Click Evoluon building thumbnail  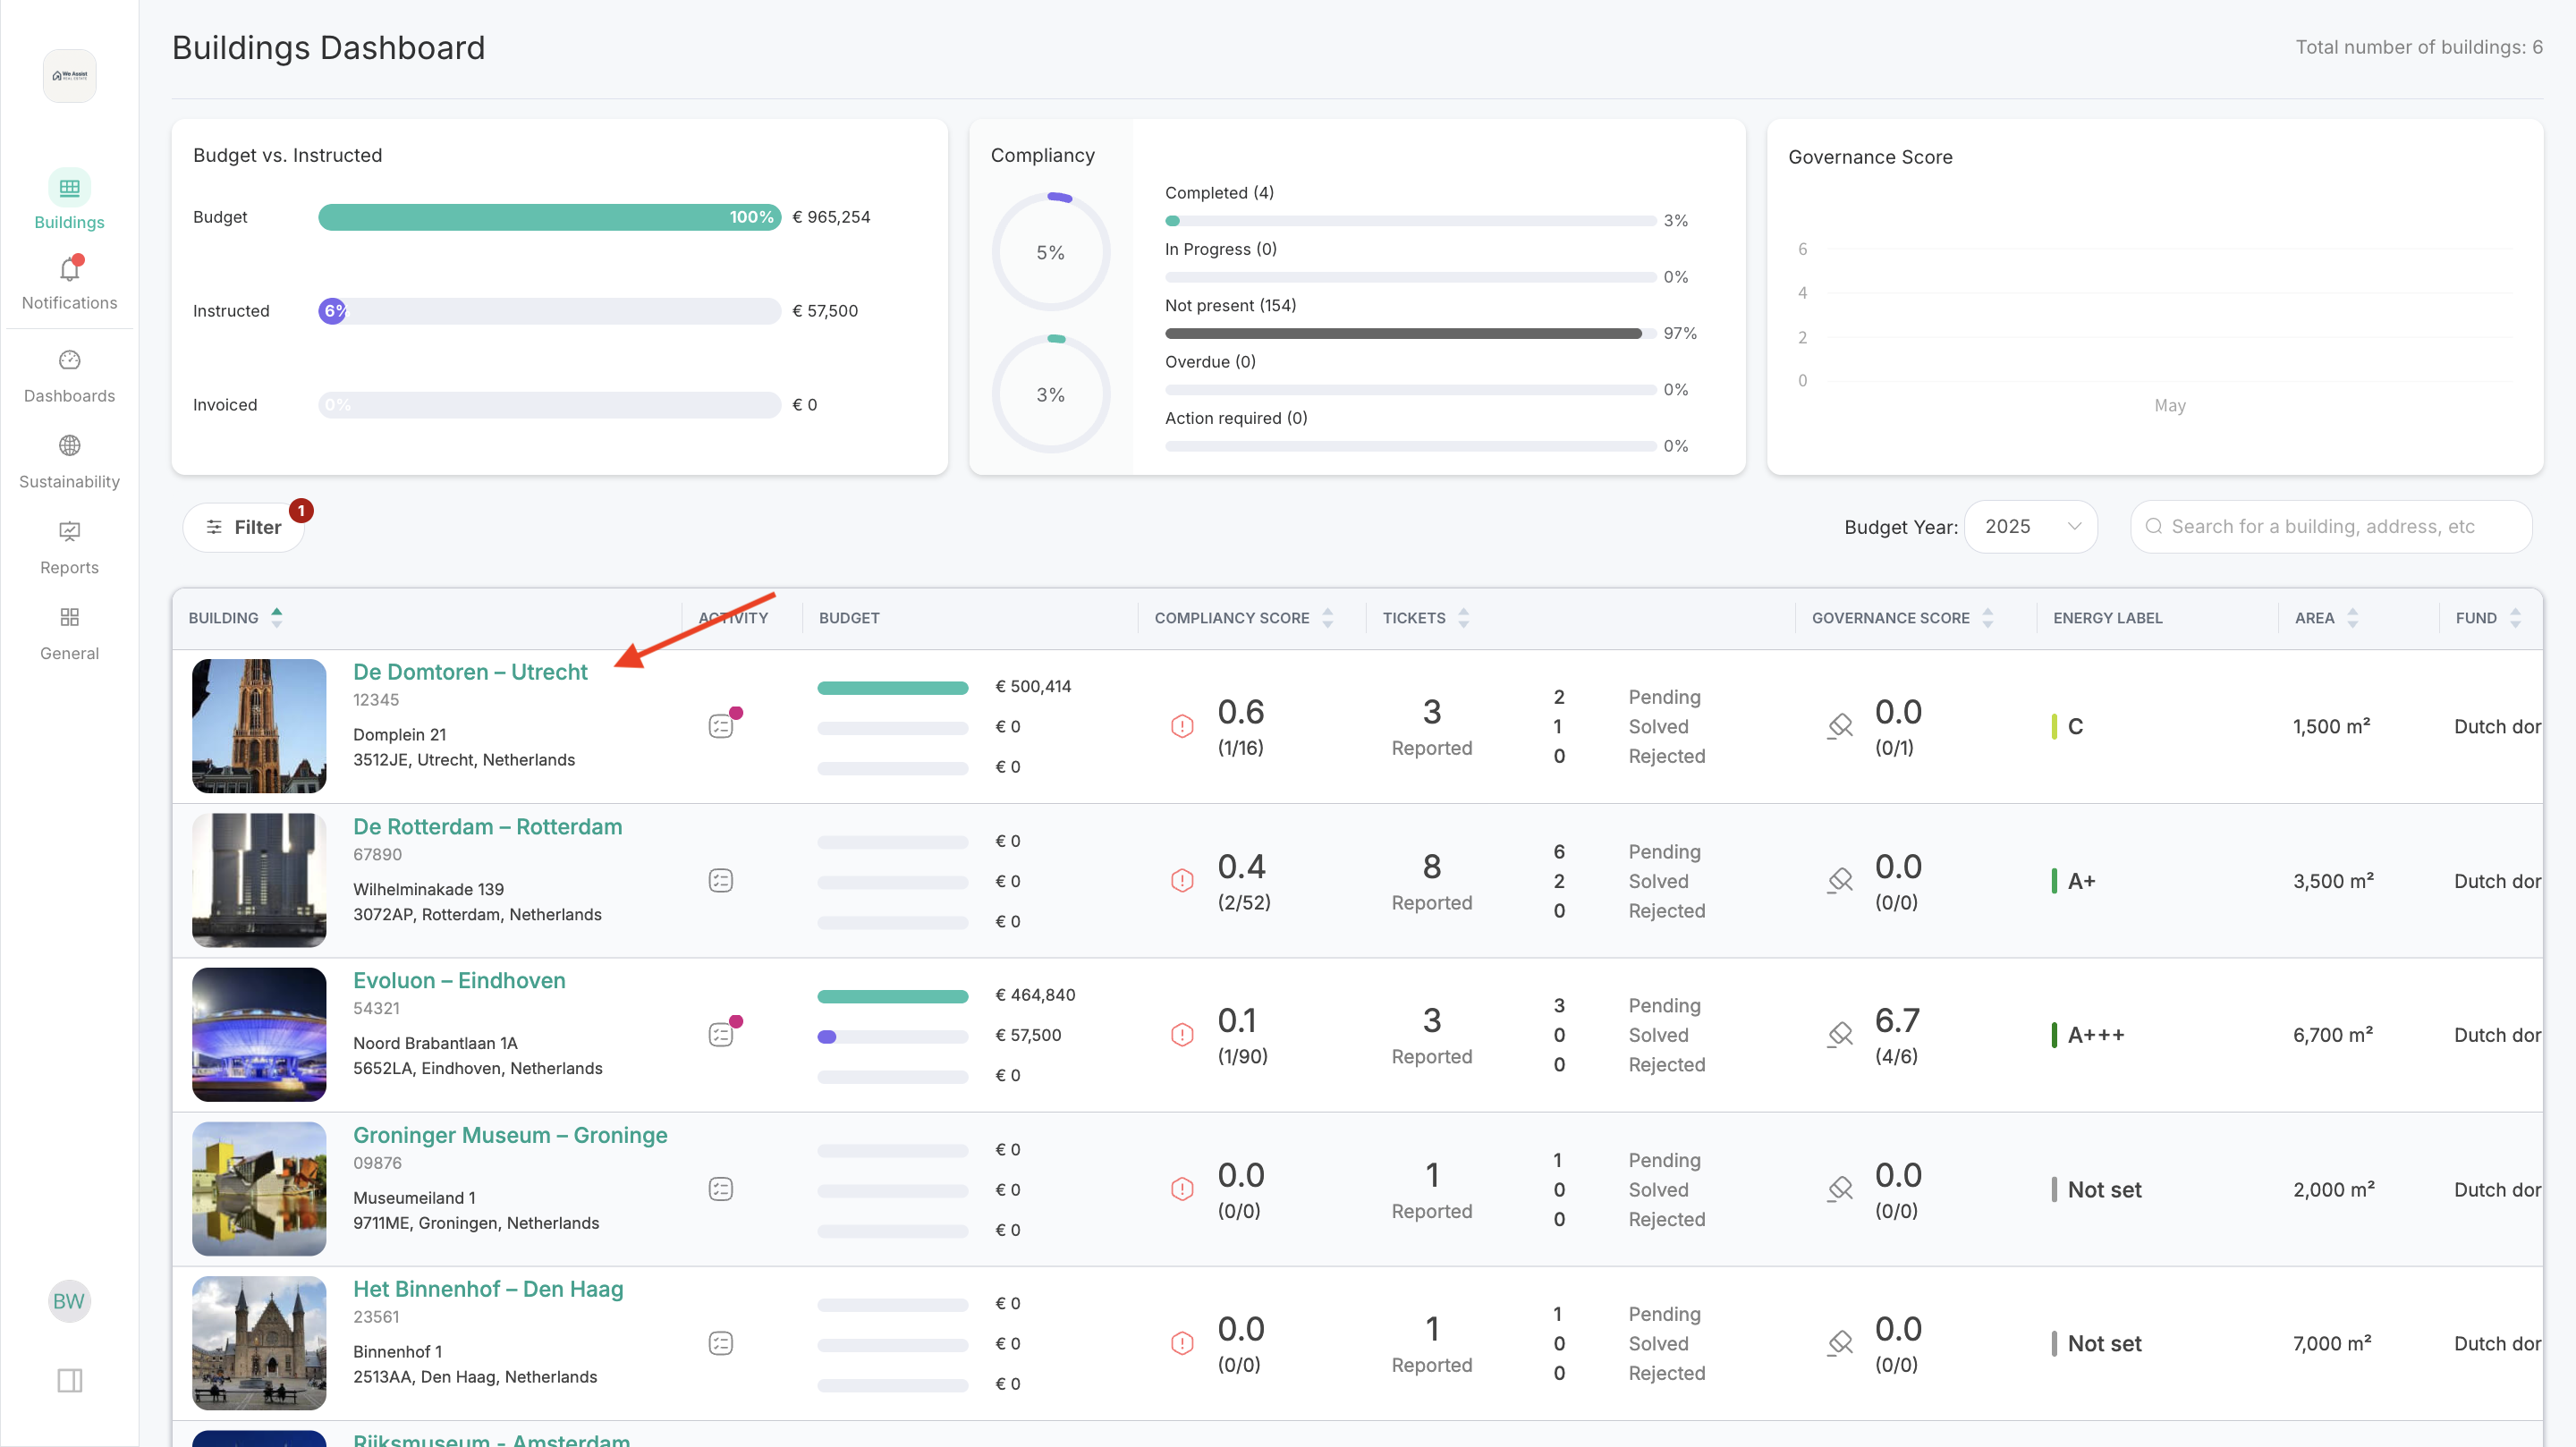click(259, 1034)
